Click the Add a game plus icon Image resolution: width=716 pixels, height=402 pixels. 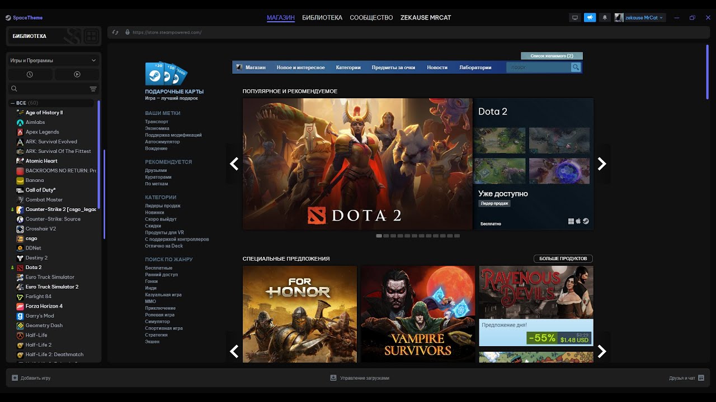[15, 378]
